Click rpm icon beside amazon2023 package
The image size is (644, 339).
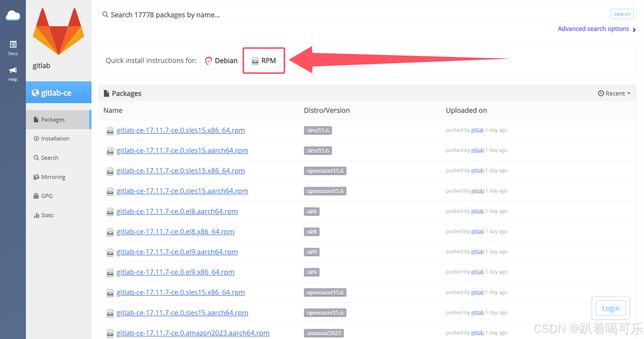(x=110, y=333)
